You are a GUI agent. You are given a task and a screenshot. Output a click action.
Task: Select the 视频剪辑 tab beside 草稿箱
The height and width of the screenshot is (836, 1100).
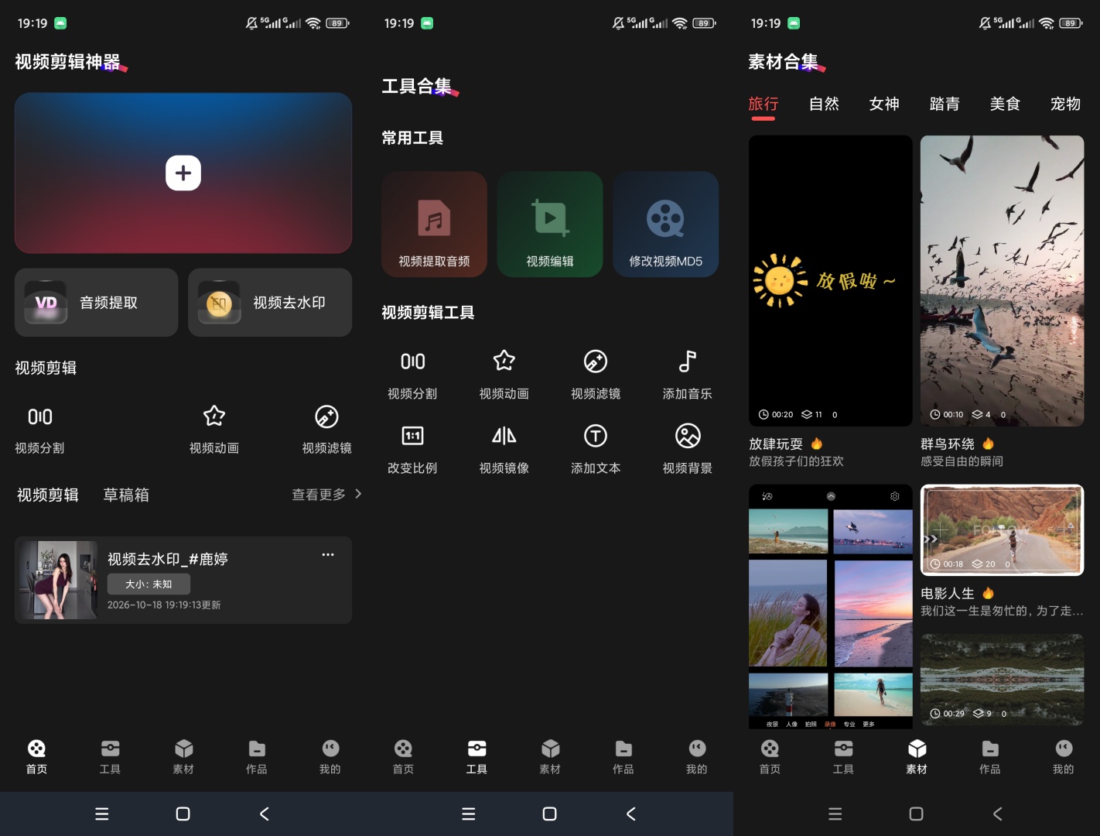click(48, 495)
